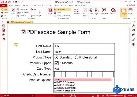Collapse the right side panel arrow

click(x=135, y=22)
